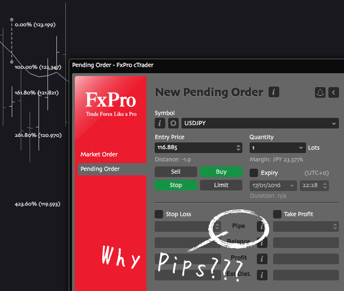
Task: Open symbol info icon left of USDJPY
Action: (x=160, y=123)
